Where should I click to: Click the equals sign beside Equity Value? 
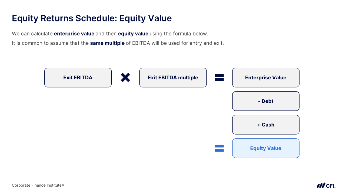coord(219,148)
